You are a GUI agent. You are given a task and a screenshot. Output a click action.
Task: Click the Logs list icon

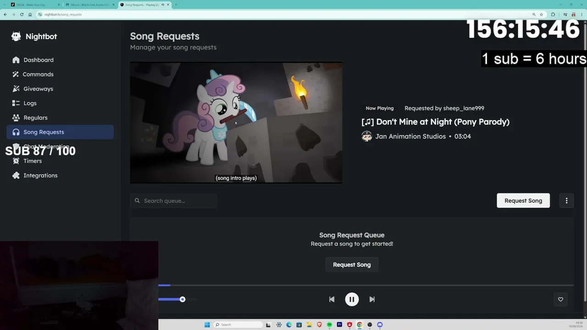[x=16, y=103]
